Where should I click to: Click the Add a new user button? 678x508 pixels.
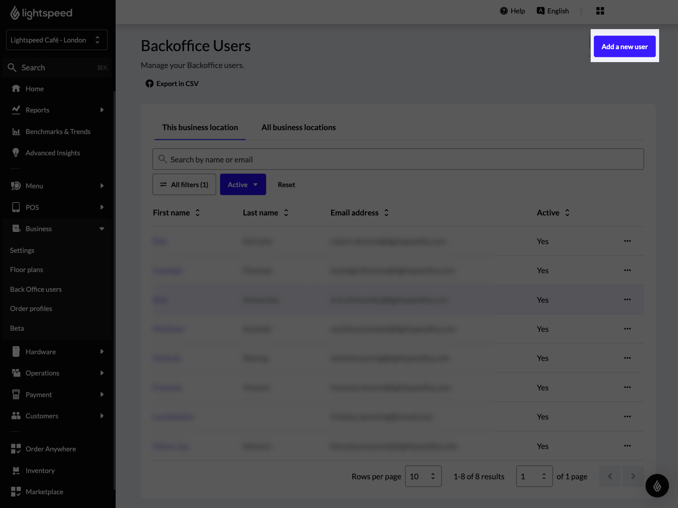point(624,46)
